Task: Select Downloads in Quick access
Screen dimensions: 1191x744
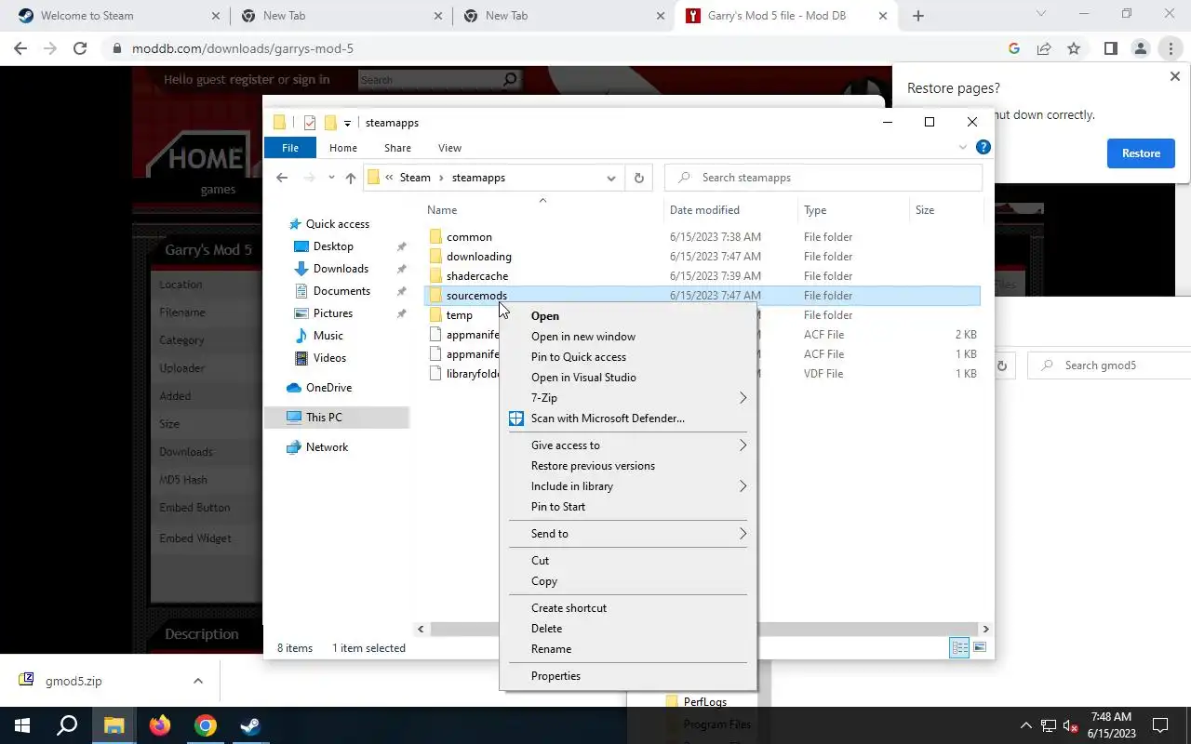Action: 341,269
